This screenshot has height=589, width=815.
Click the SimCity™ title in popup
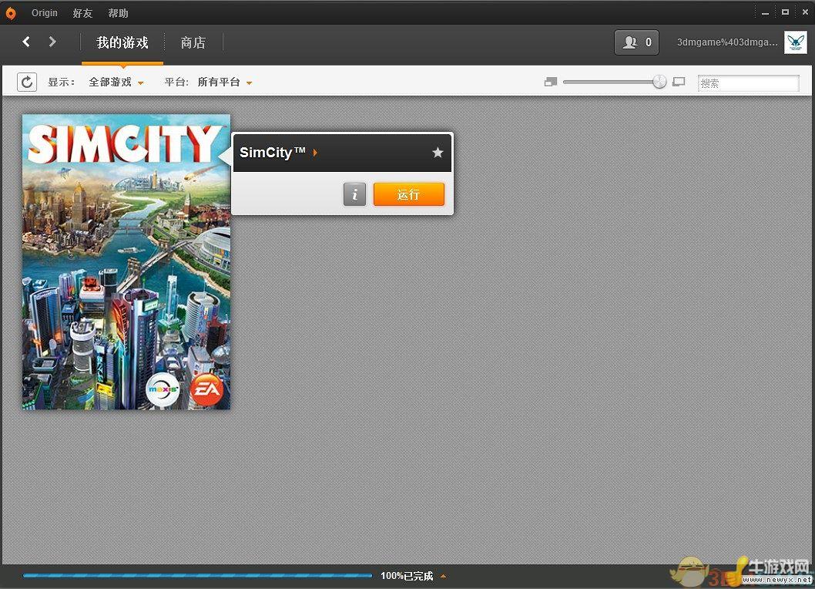point(273,153)
